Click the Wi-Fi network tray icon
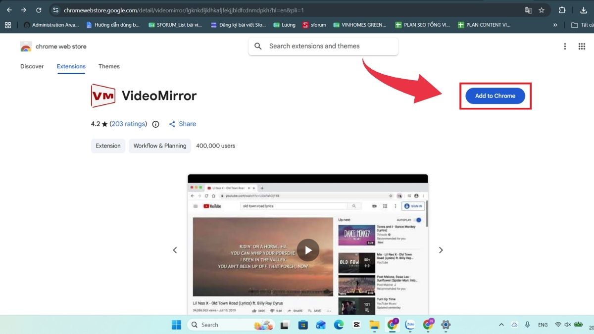Image resolution: width=594 pixels, height=334 pixels. point(558,325)
